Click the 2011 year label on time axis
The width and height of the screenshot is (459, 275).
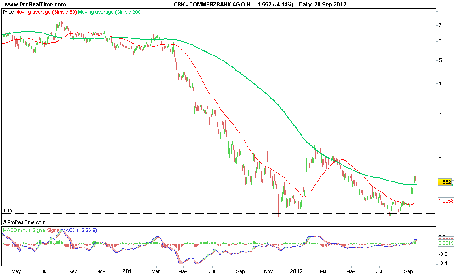tap(129, 271)
